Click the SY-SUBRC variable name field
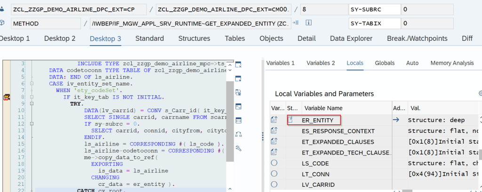Viewport: 482px width, 192px height. [x=373, y=9]
